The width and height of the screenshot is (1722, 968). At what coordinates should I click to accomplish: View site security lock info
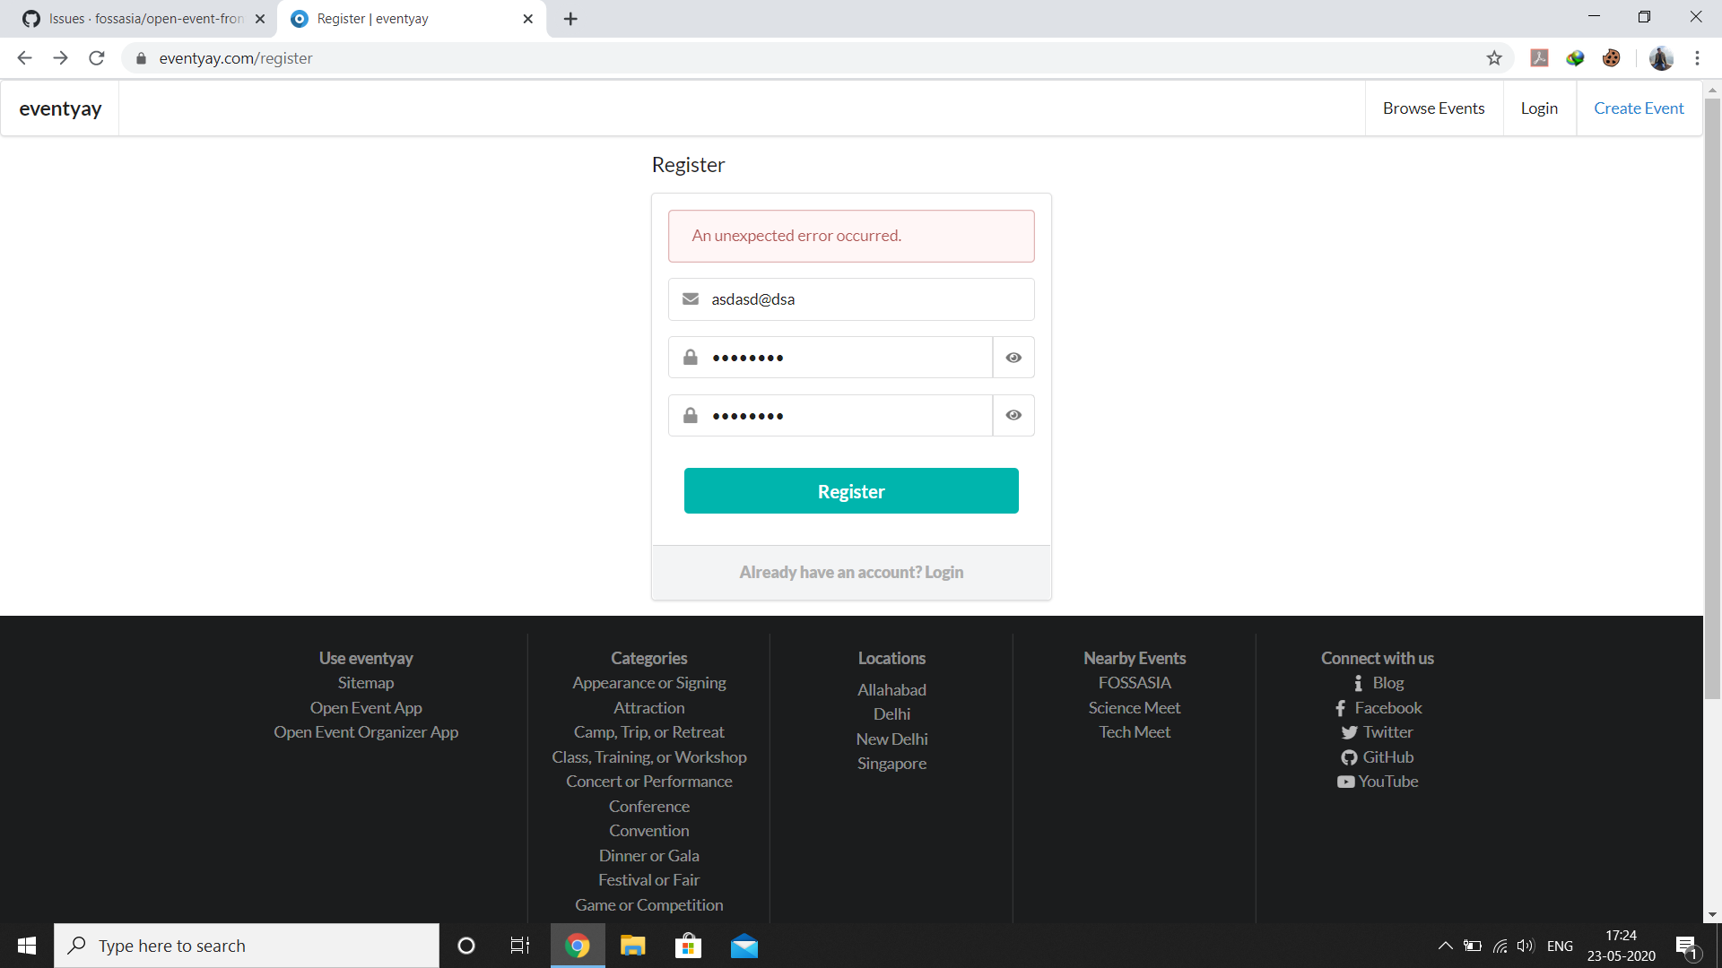[141, 58]
